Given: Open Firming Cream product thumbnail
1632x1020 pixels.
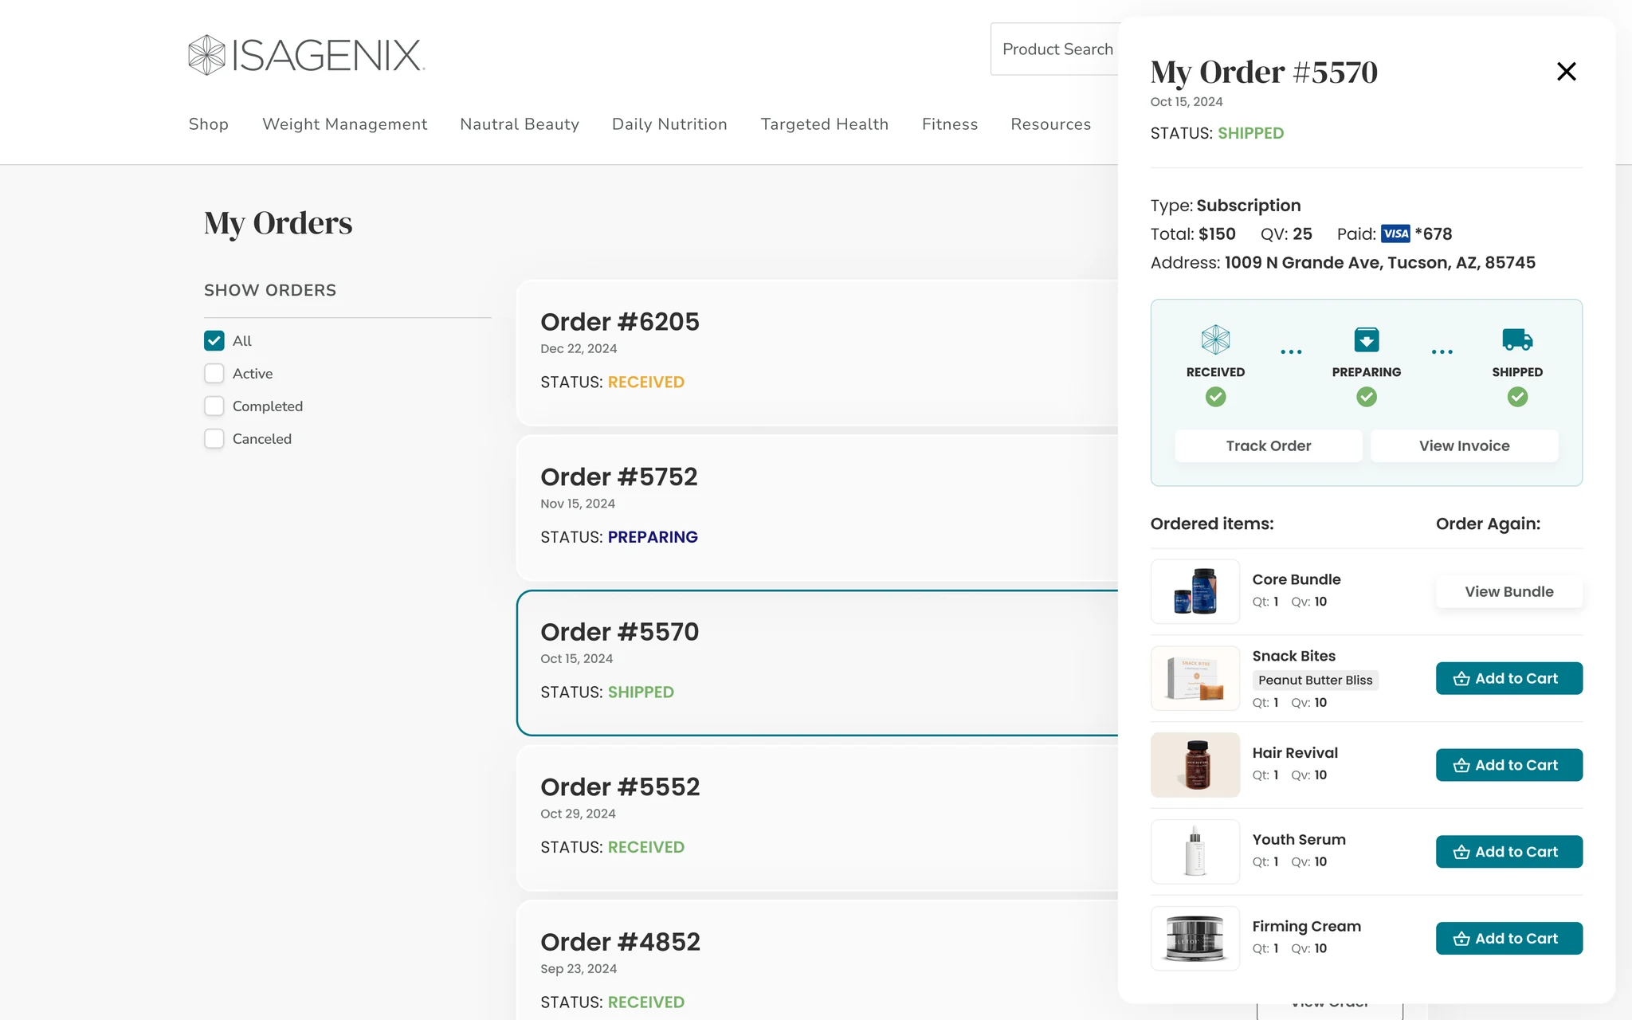Looking at the screenshot, I should click(1195, 939).
